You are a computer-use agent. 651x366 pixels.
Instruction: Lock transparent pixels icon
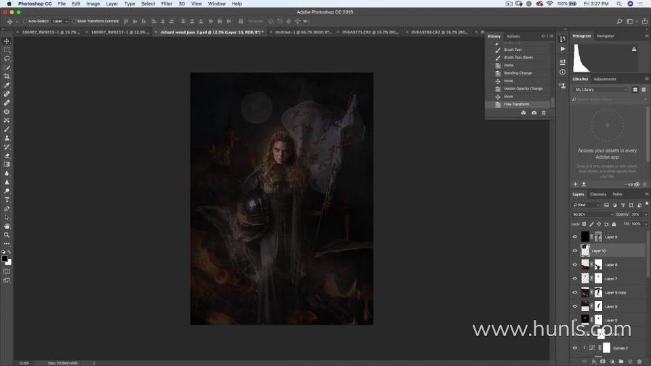click(584, 224)
